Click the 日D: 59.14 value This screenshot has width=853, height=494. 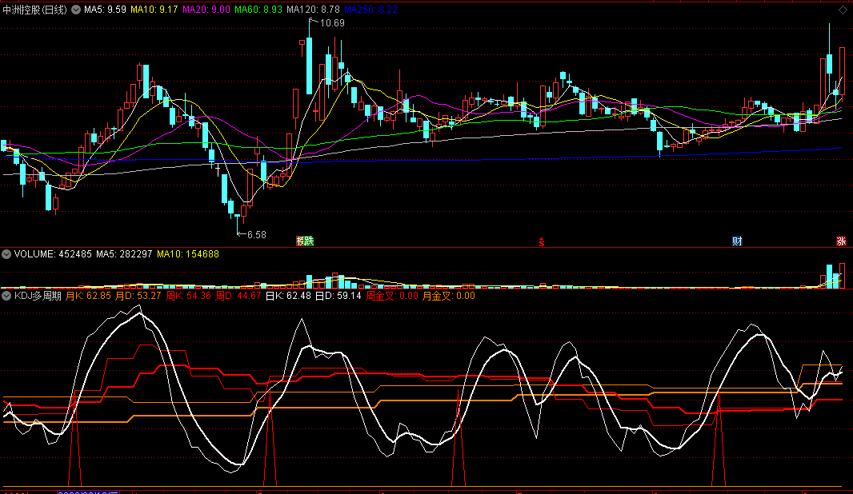[338, 296]
